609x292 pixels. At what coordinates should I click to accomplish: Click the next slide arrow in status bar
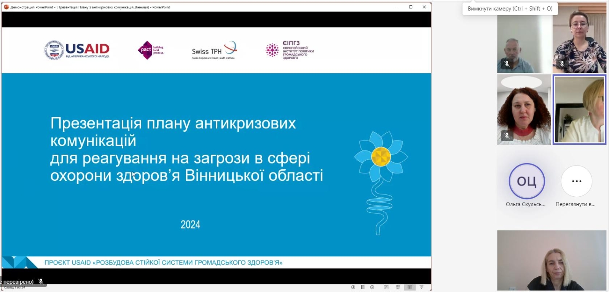(372, 287)
